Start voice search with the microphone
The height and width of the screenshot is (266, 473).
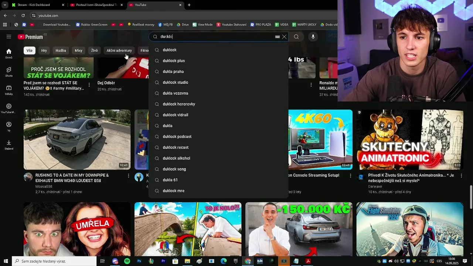coord(313,37)
